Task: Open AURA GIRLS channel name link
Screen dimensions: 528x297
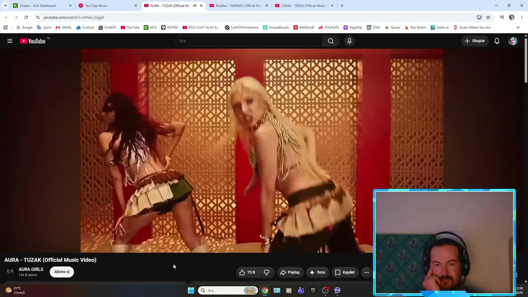Action: click(31, 269)
